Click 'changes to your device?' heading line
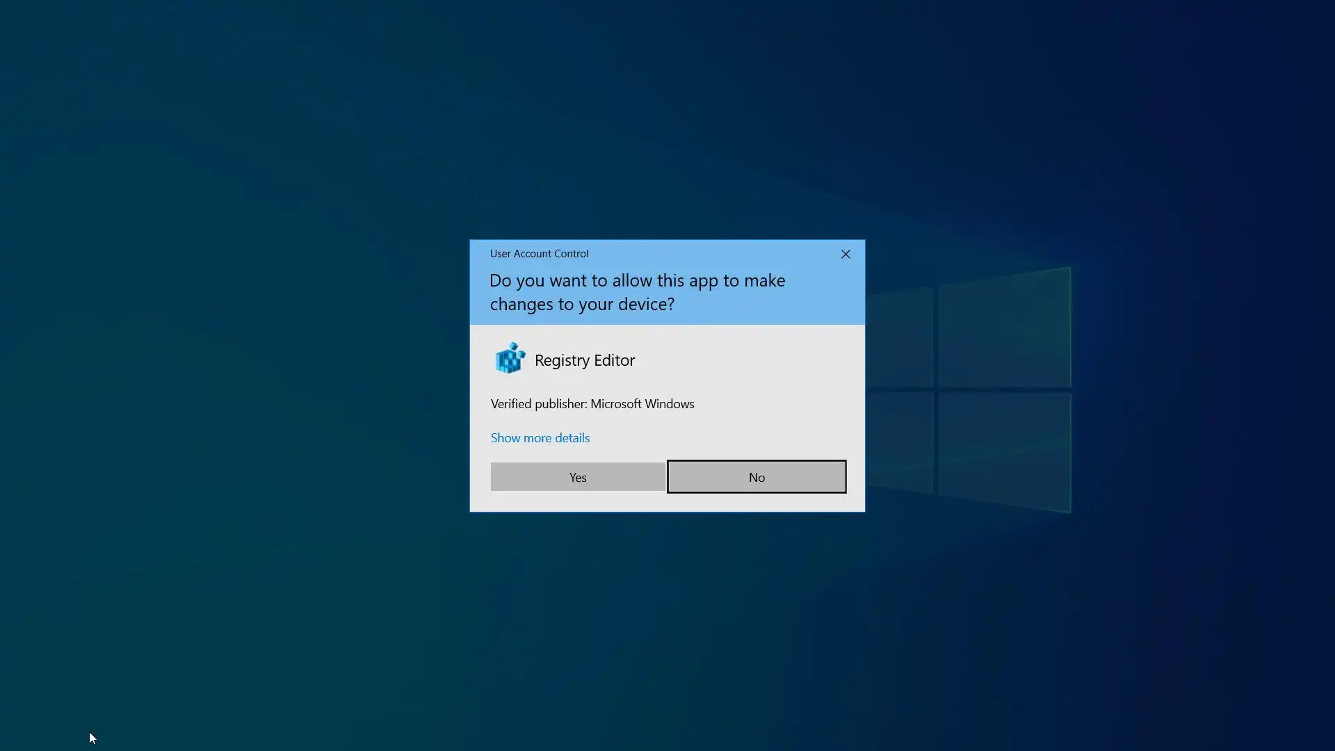Screen dimensions: 1335x751 [x=582, y=305]
